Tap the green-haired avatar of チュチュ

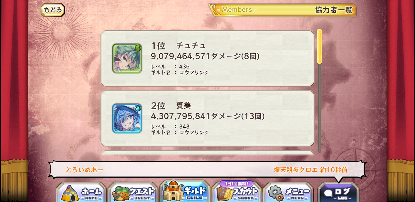[x=127, y=58]
